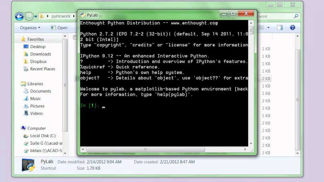Click the Back arrow in Explorer
Viewport: 324px width, 182px height.
coord(19,16)
